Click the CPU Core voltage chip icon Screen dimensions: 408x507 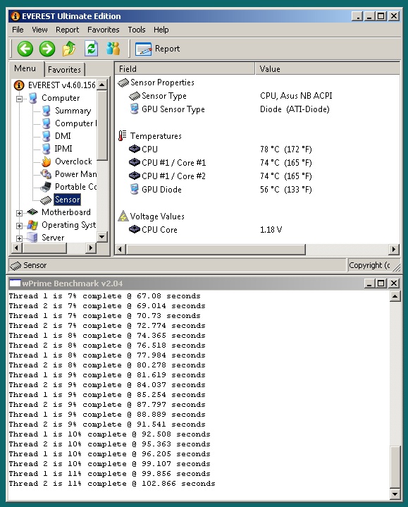point(135,229)
